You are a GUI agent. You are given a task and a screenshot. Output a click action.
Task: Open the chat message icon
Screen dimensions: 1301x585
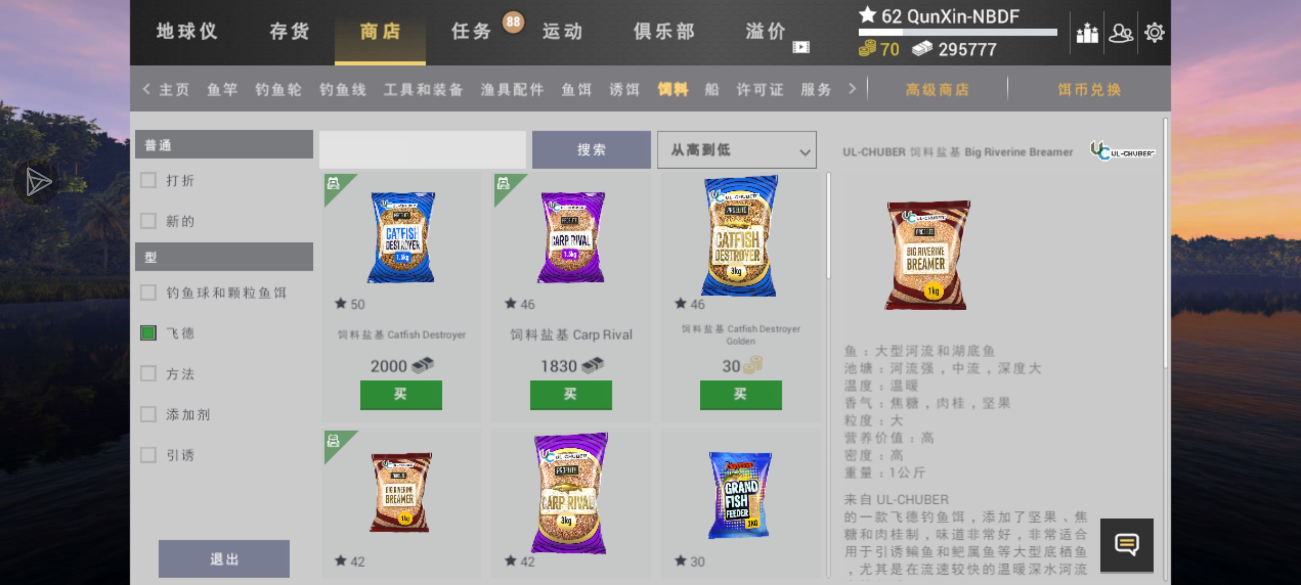tap(1126, 544)
